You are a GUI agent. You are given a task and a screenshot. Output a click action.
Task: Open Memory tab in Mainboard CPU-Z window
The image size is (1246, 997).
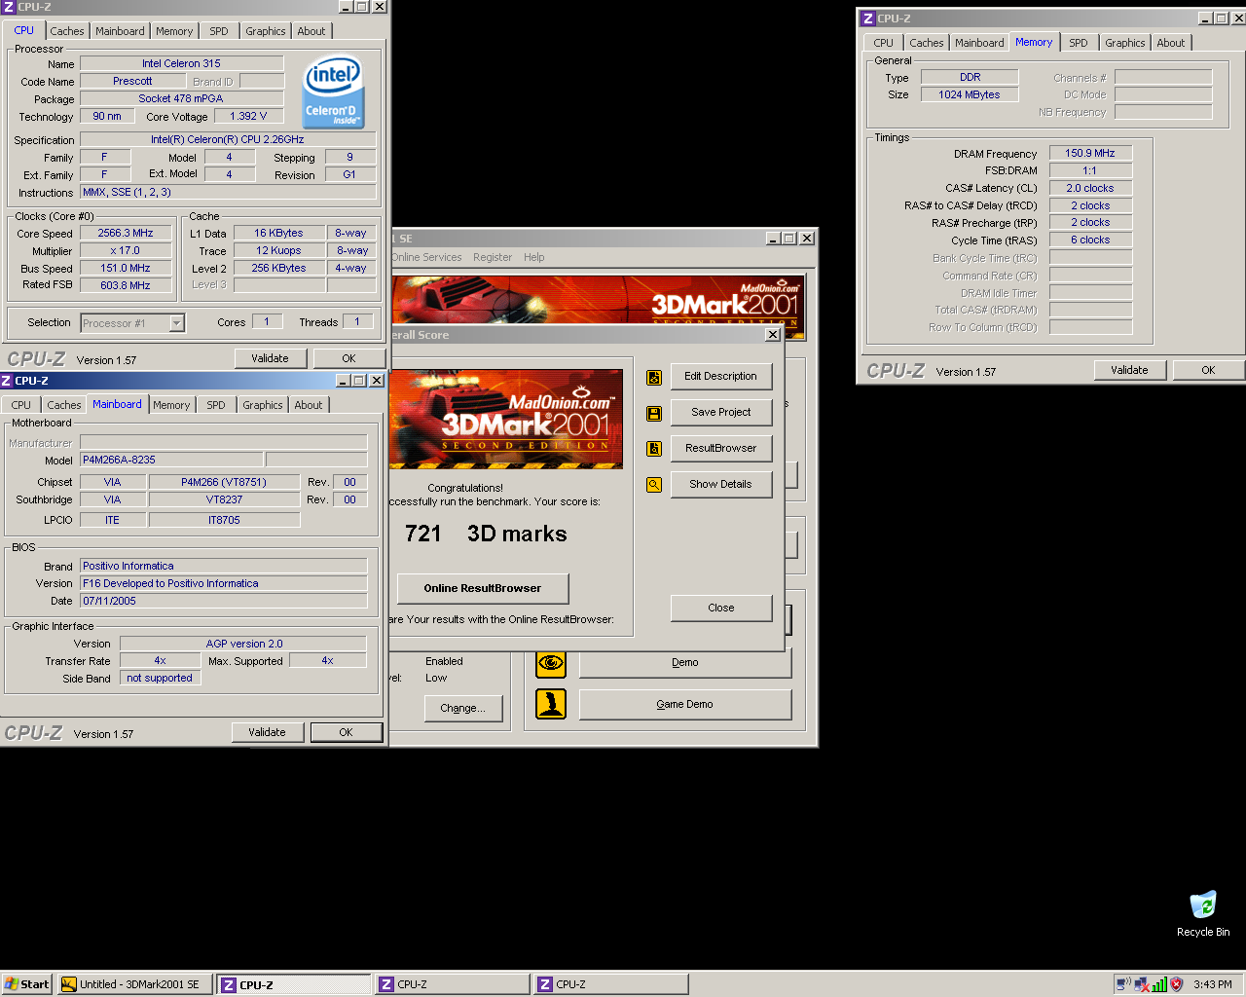(x=171, y=405)
